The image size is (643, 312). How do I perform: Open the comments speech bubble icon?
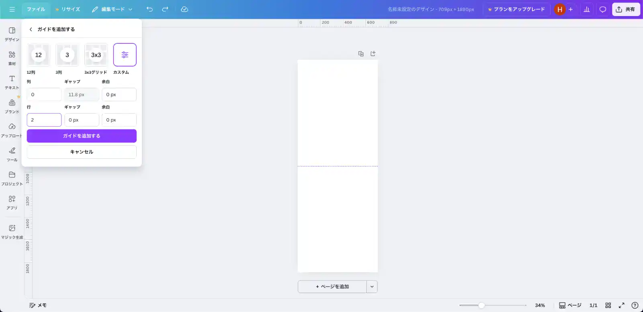tap(603, 9)
